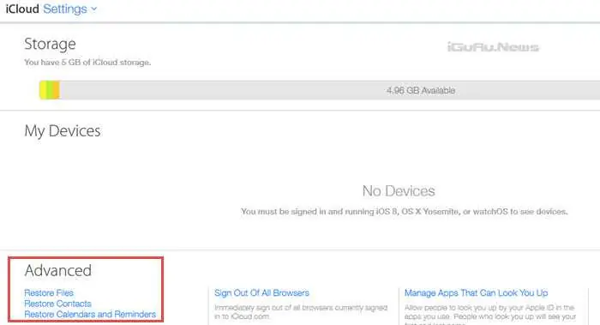Open the Restore Files link
600x325 pixels.
[x=49, y=293]
